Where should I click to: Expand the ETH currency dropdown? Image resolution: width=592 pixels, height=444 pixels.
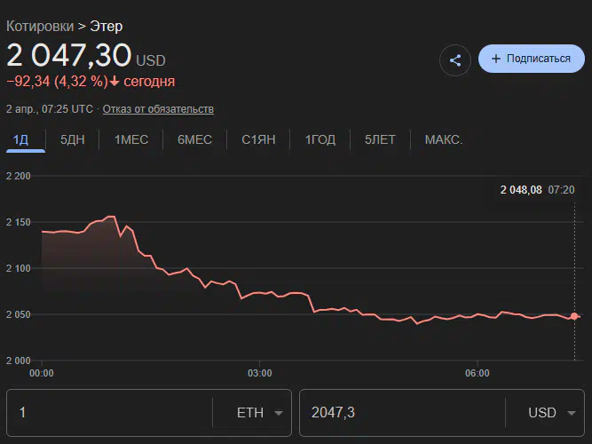pyautogui.click(x=262, y=413)
